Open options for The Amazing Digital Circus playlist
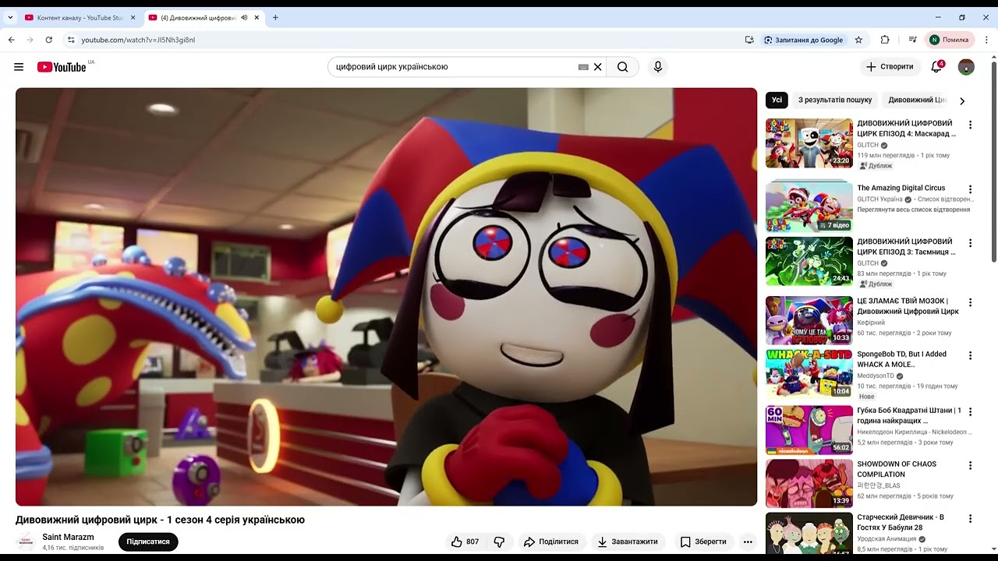This screenshot has width=998, height=561. 971,189
